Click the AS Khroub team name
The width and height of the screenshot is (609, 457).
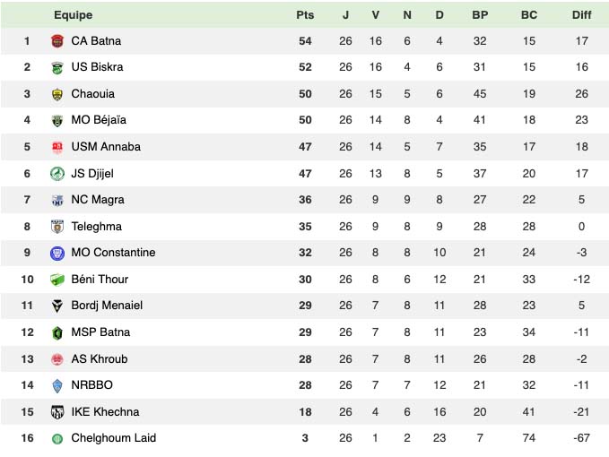coord(99,359)
